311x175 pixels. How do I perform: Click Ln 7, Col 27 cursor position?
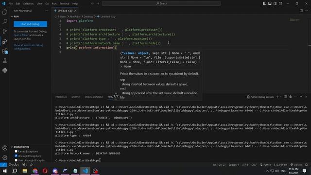point(219,165)
